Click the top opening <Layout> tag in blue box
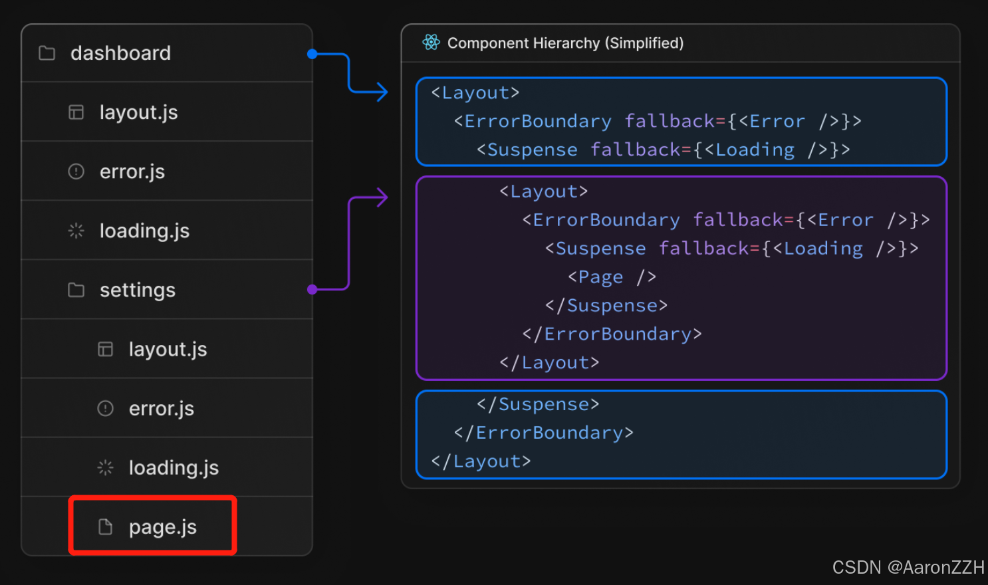The image size is (988, 585). [x=475, y=92]
